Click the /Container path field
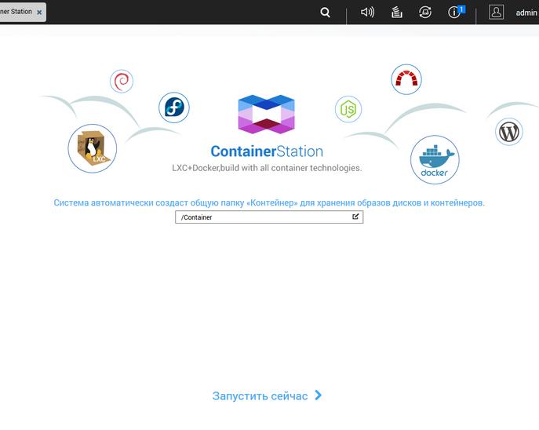 pos(269,217)
